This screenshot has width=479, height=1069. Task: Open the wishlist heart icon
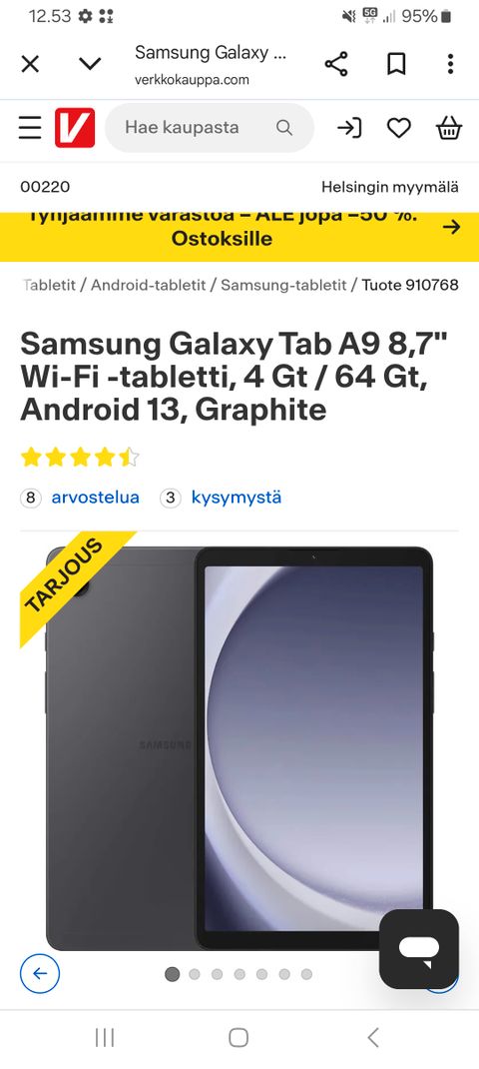click(x=398, y=128)
